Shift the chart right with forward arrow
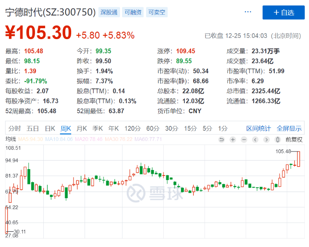 266,140
